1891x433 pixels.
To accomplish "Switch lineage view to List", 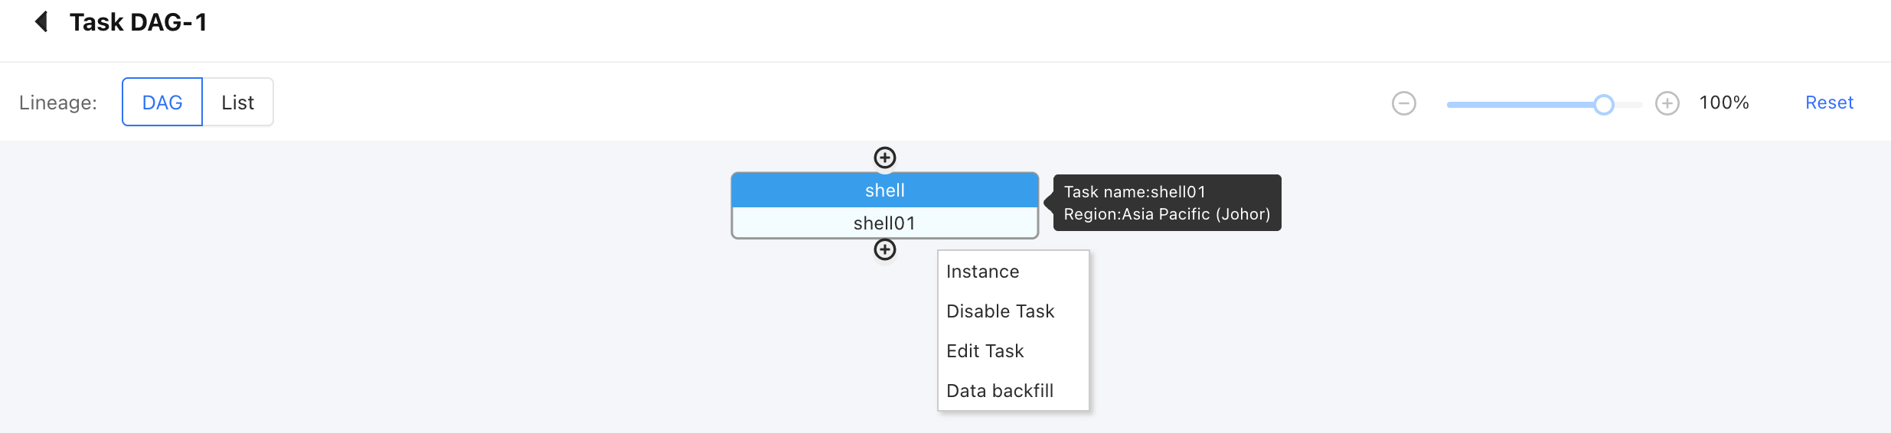I will point(237,102).
